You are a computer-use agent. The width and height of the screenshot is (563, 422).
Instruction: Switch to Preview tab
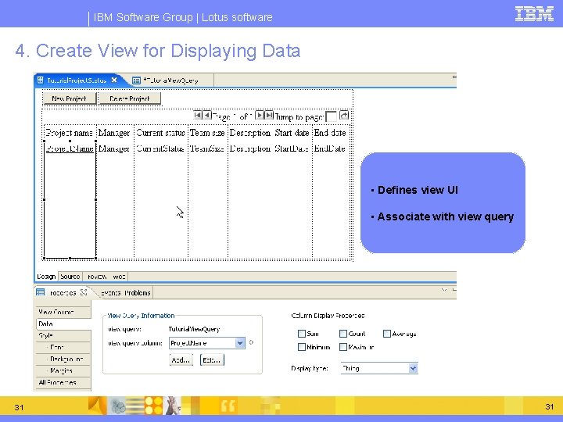(97, 277)
